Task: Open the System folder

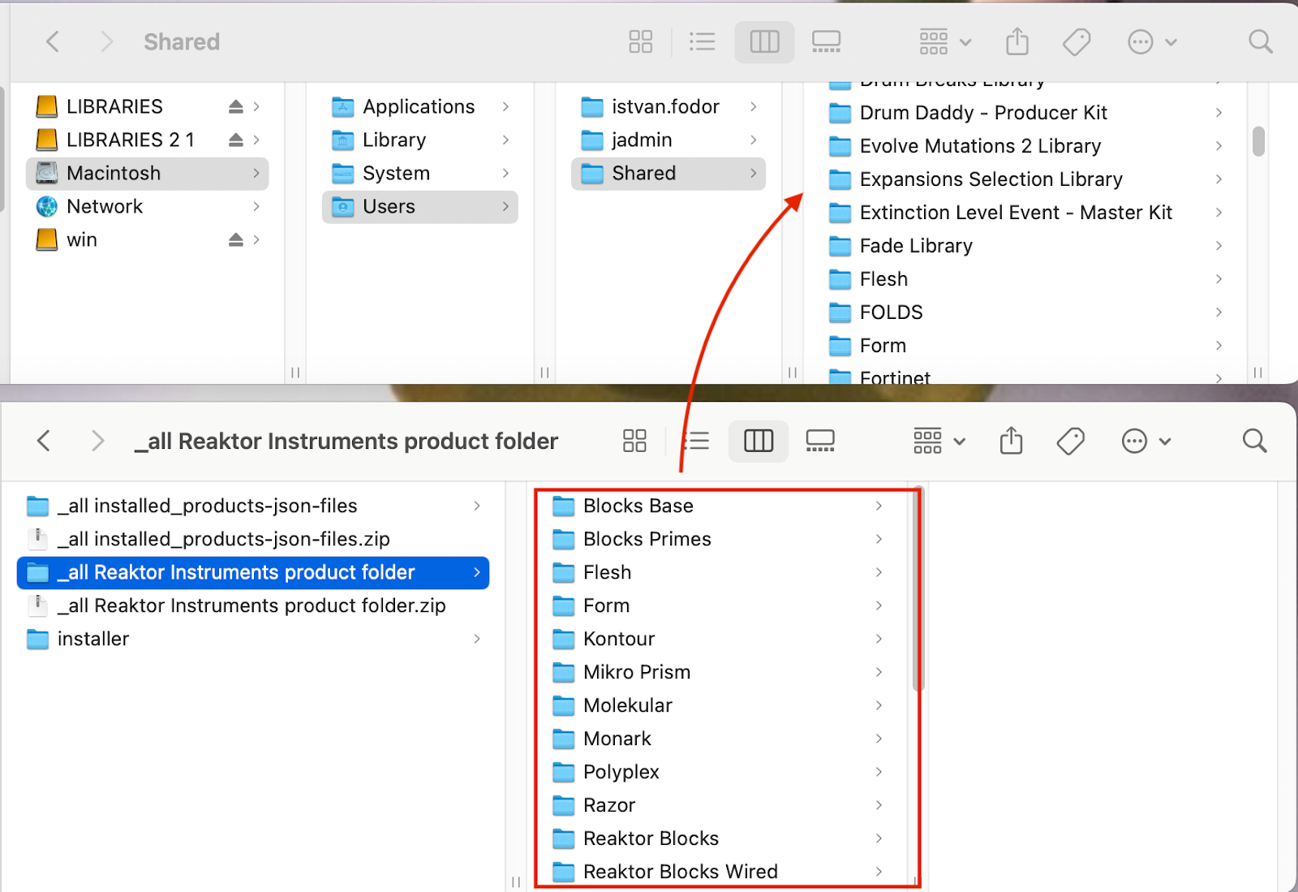Action: (x=420, y=173)
